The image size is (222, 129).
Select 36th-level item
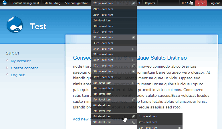pos(114,60)
